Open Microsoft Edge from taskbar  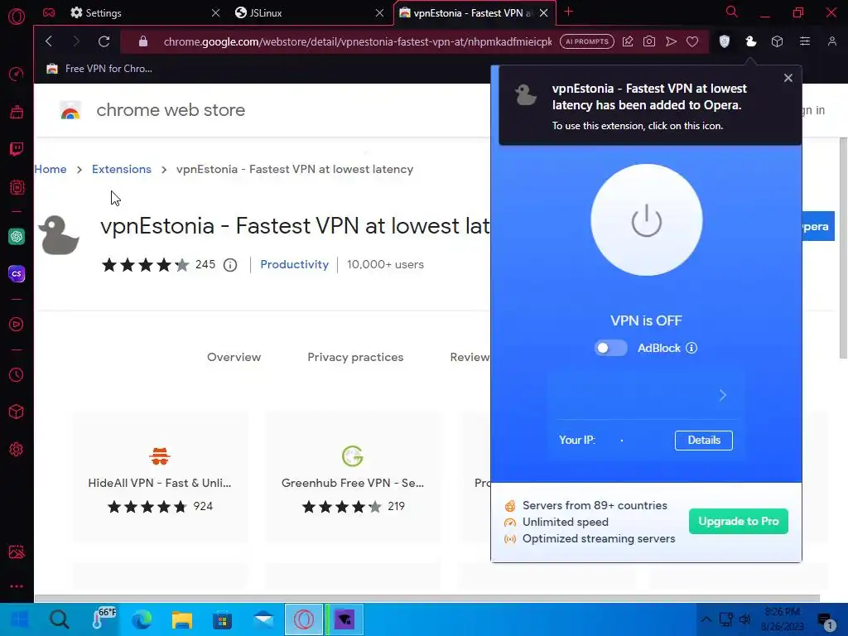[142, 619]
